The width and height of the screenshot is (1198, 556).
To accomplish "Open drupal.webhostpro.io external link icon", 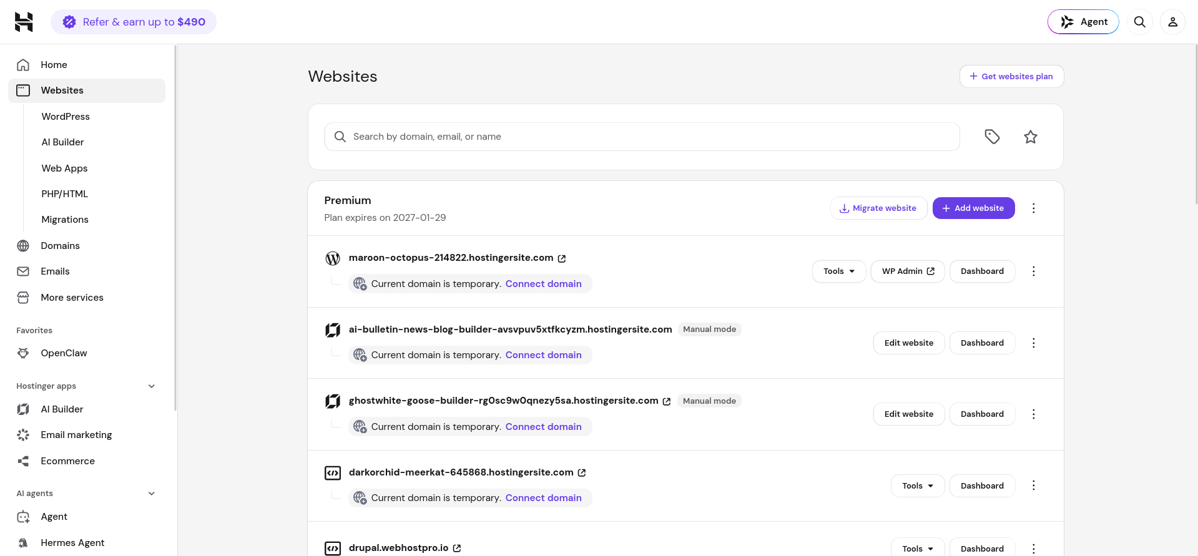I will coord(457,549).
